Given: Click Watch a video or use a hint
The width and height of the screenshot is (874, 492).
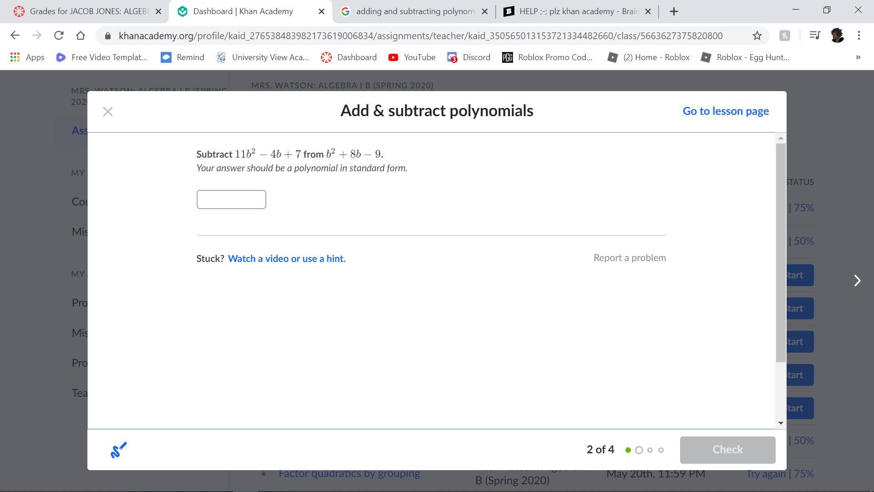Looking at the screenshot, I should click(x=286, y=259).
